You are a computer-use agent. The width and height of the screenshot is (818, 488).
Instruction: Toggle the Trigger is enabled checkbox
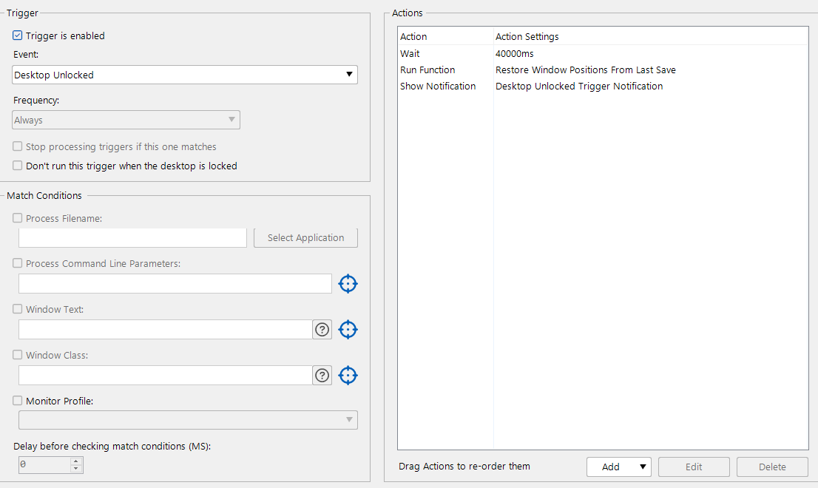point(18,35)
